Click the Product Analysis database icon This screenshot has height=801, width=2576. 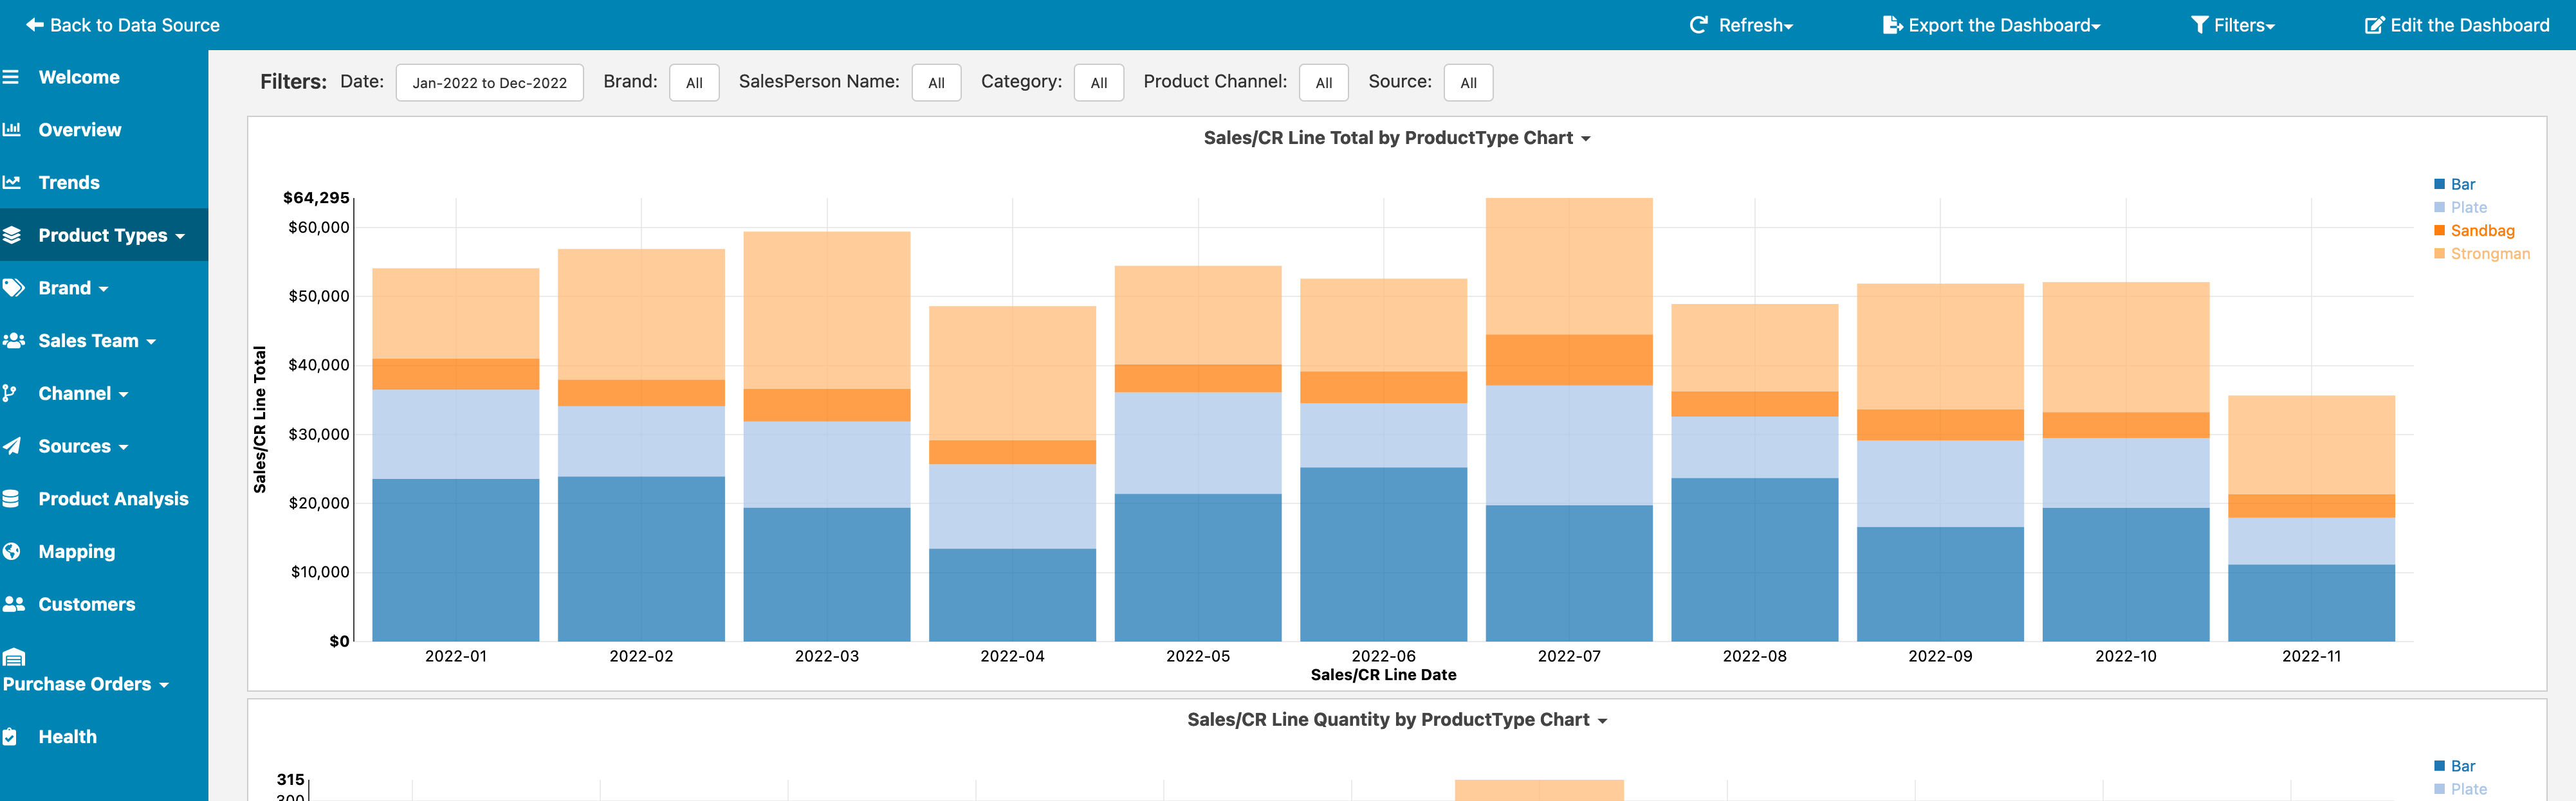pos(11,500)
